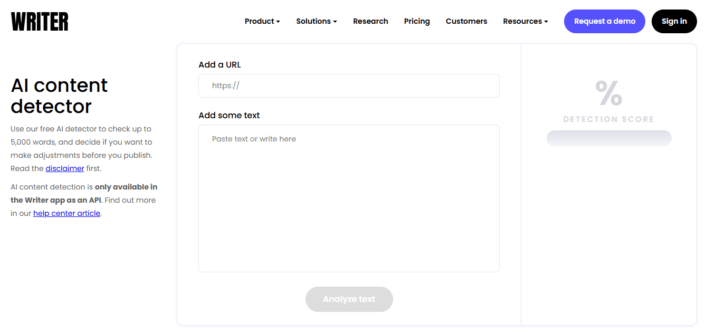Viewport: 706px width, 332px height.
Task: Open the help center article link
Action: click(66, 213)
